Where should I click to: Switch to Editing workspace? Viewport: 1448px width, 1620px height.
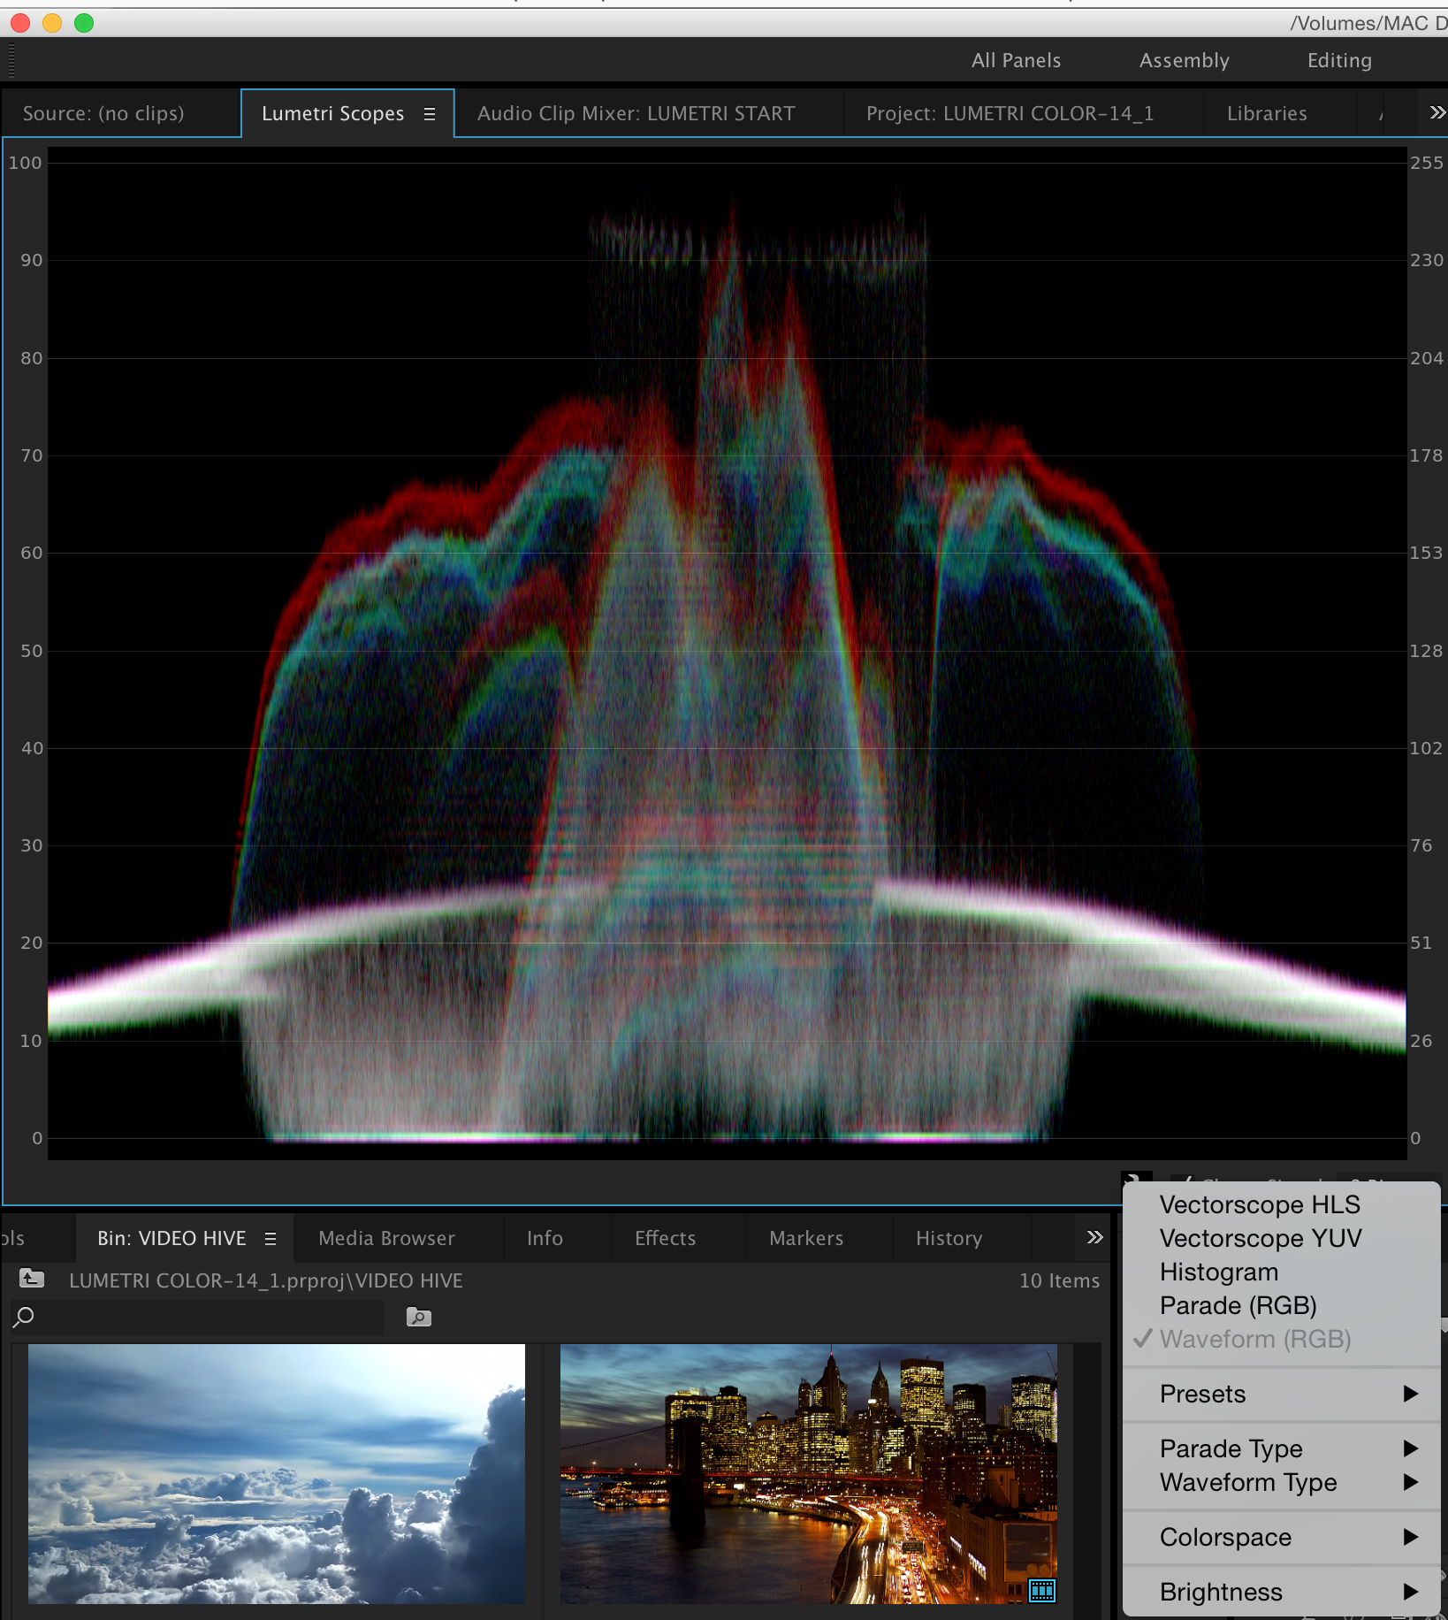[x=1339, y=60]
